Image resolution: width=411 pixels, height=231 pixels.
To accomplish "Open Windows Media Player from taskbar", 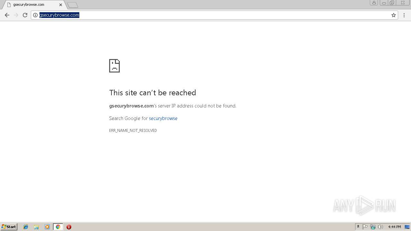I will click(x=47, y=227).
